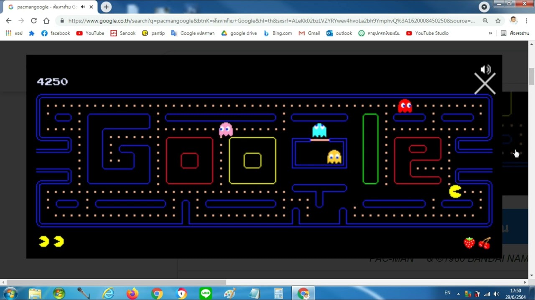Image resolution: width=535 pixels, height=300 pixels.
Task: Open the Windows Start menu
Action: (10, 294)
